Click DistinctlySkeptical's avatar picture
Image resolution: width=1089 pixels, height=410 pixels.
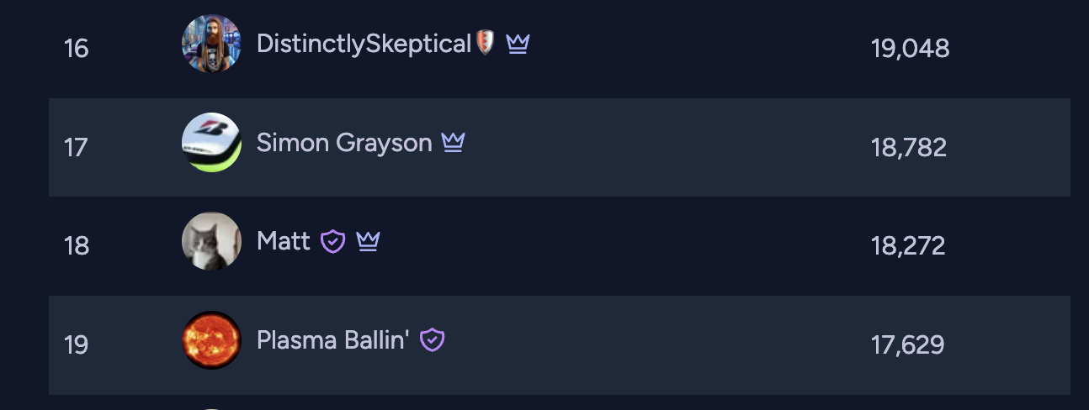[211, 44]
